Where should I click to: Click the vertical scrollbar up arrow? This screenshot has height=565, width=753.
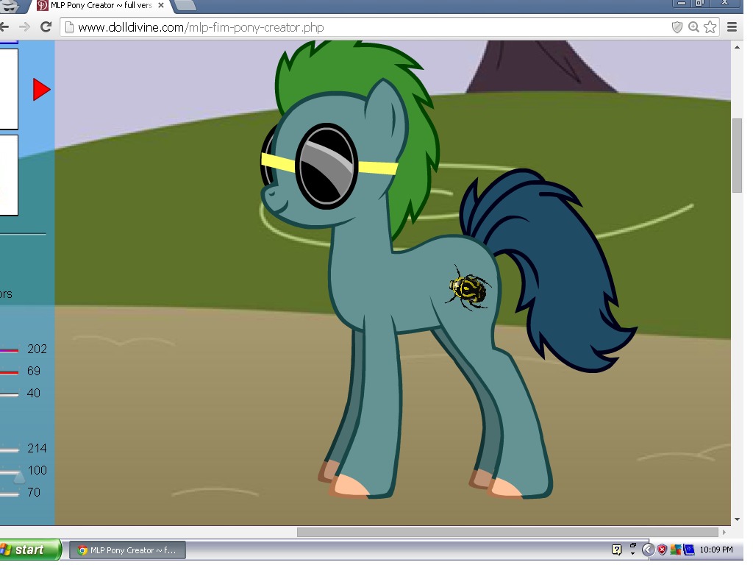point(737,47)
